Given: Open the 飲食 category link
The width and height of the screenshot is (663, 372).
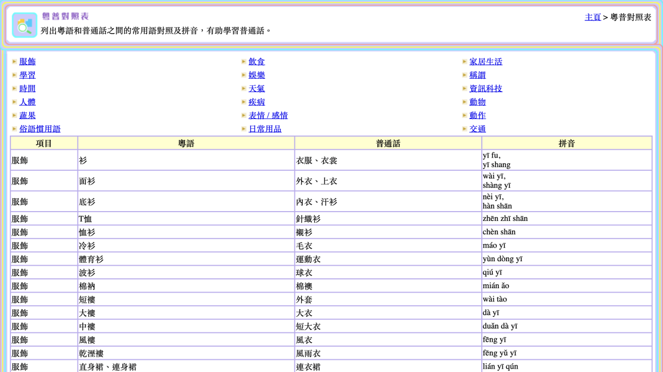Looking at the screenshot, I should (257, 62).
